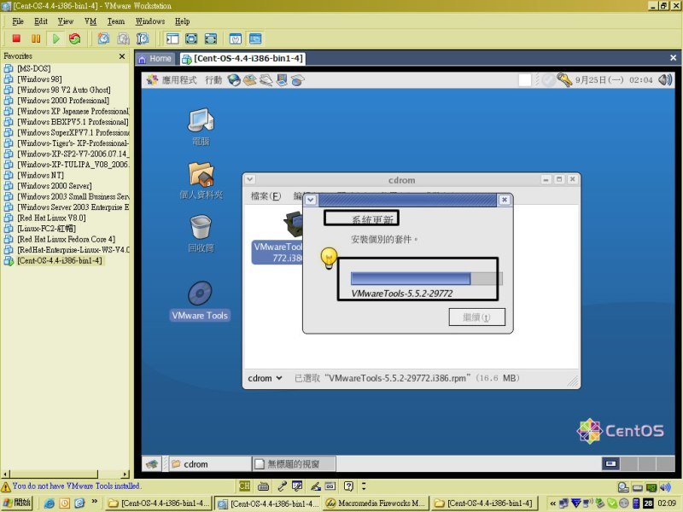This screenshot has width=683, height=512.
Task: Open the Snapshot Manager toolbar icon
Action: [143, 38]
